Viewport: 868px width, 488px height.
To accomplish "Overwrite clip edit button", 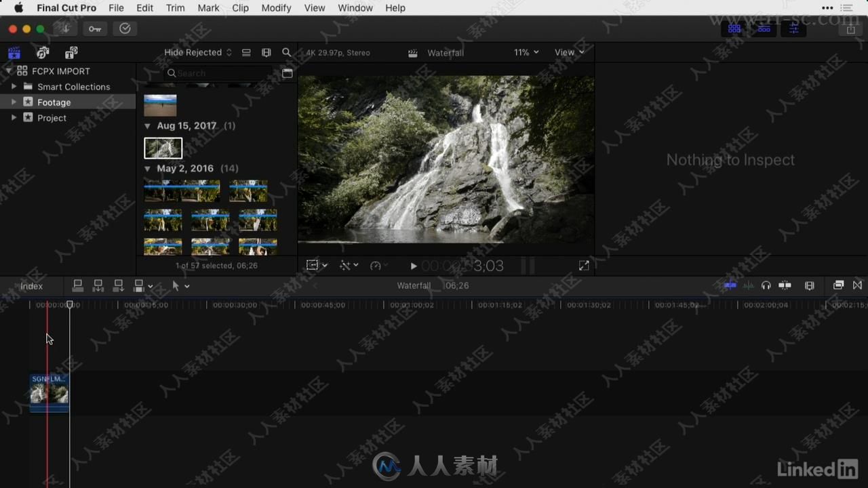I will point(139,286).
